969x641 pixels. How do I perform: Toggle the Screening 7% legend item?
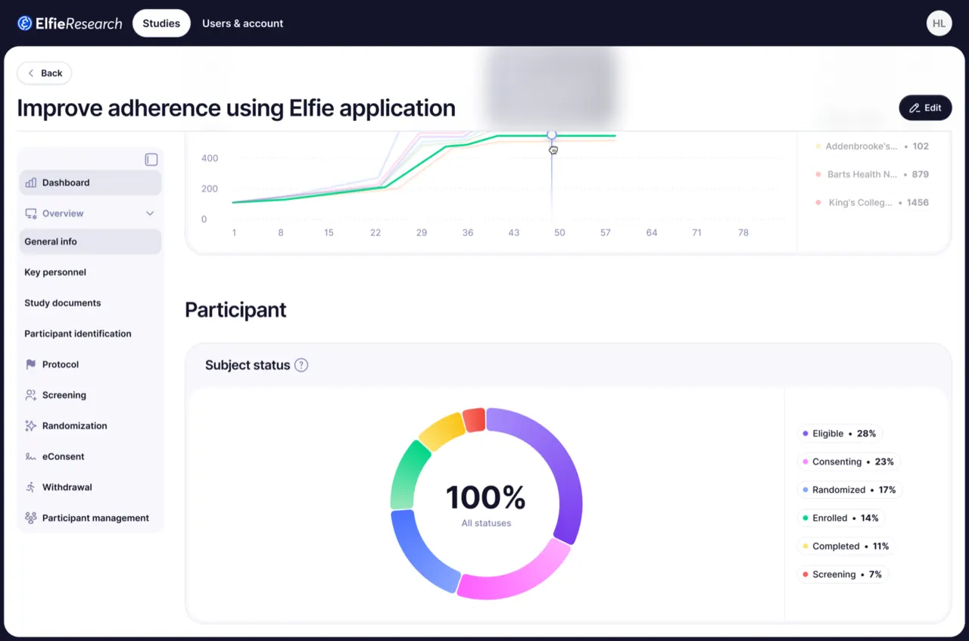pyautogui.click(x=843, y=574)
